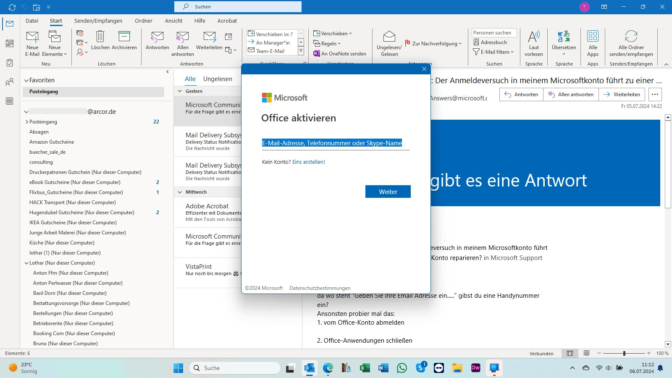Switch to the reading view layout icon
The image size is (672, 378).
(x=587, y=353)
